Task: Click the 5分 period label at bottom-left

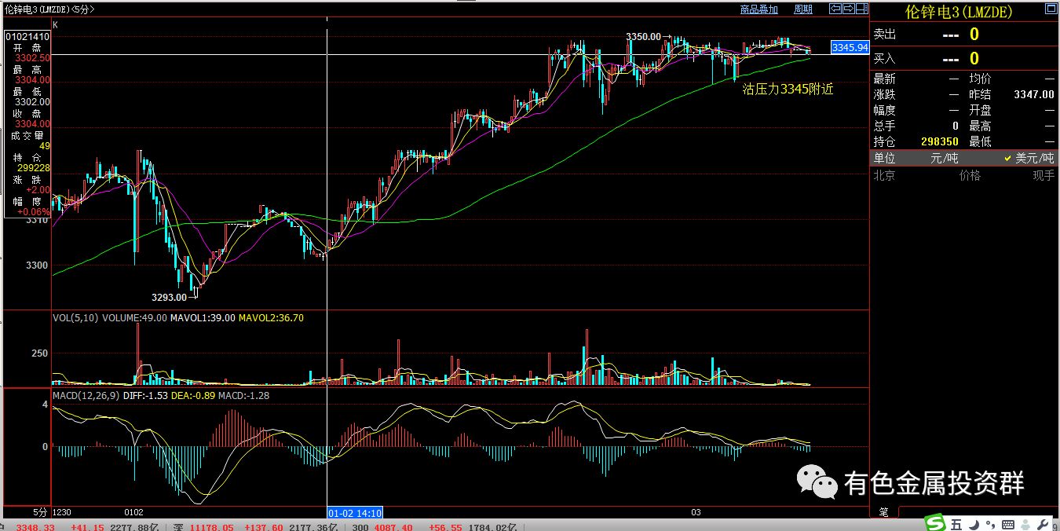Action: tap(39, 512)
